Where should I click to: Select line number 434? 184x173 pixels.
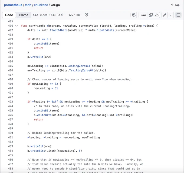pos(11,151)
